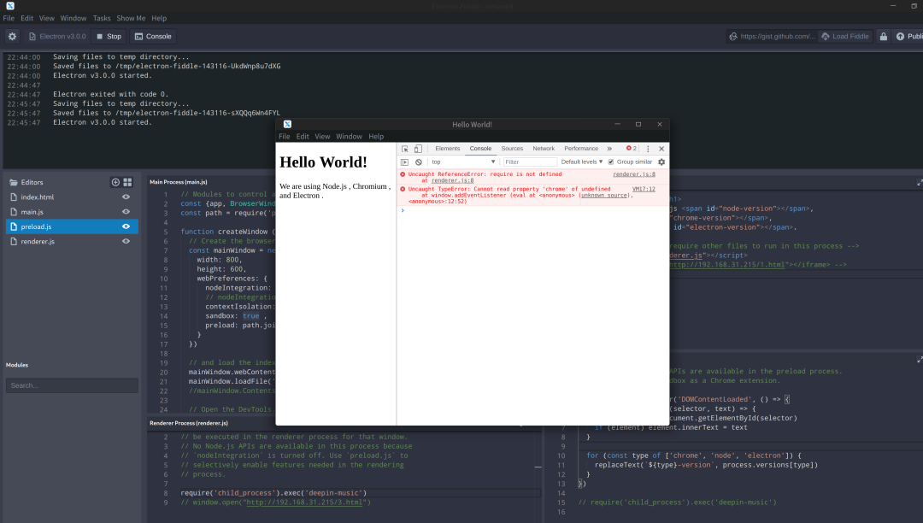Click the lock icon in the toolbar

pos(884,37)
